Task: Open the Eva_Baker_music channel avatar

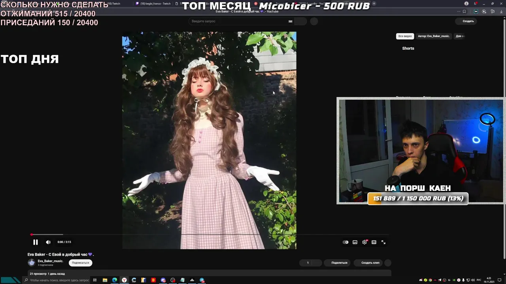Action: (x=32, y=263)
